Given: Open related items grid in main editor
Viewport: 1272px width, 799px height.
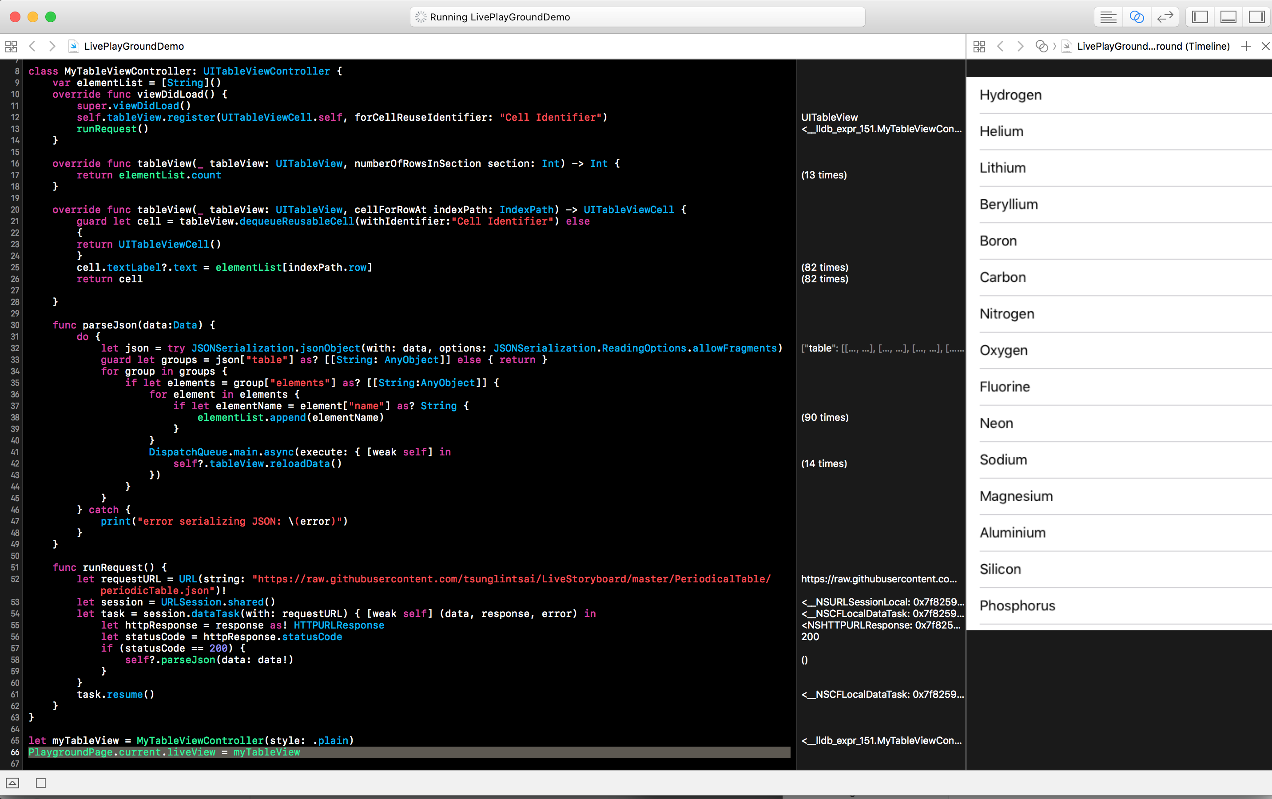Looking at the screenshot, I should pyautogui.click(x=11, y=47).
